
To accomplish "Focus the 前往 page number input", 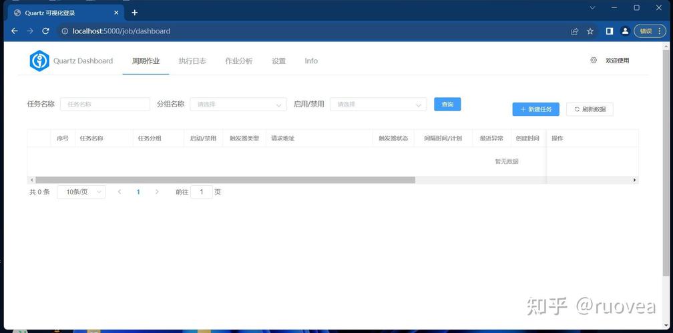I will 202,192.
